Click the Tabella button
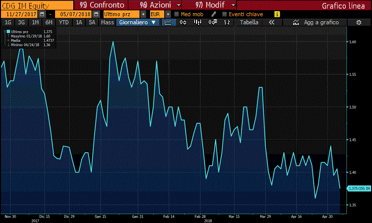 coord(249,23)
